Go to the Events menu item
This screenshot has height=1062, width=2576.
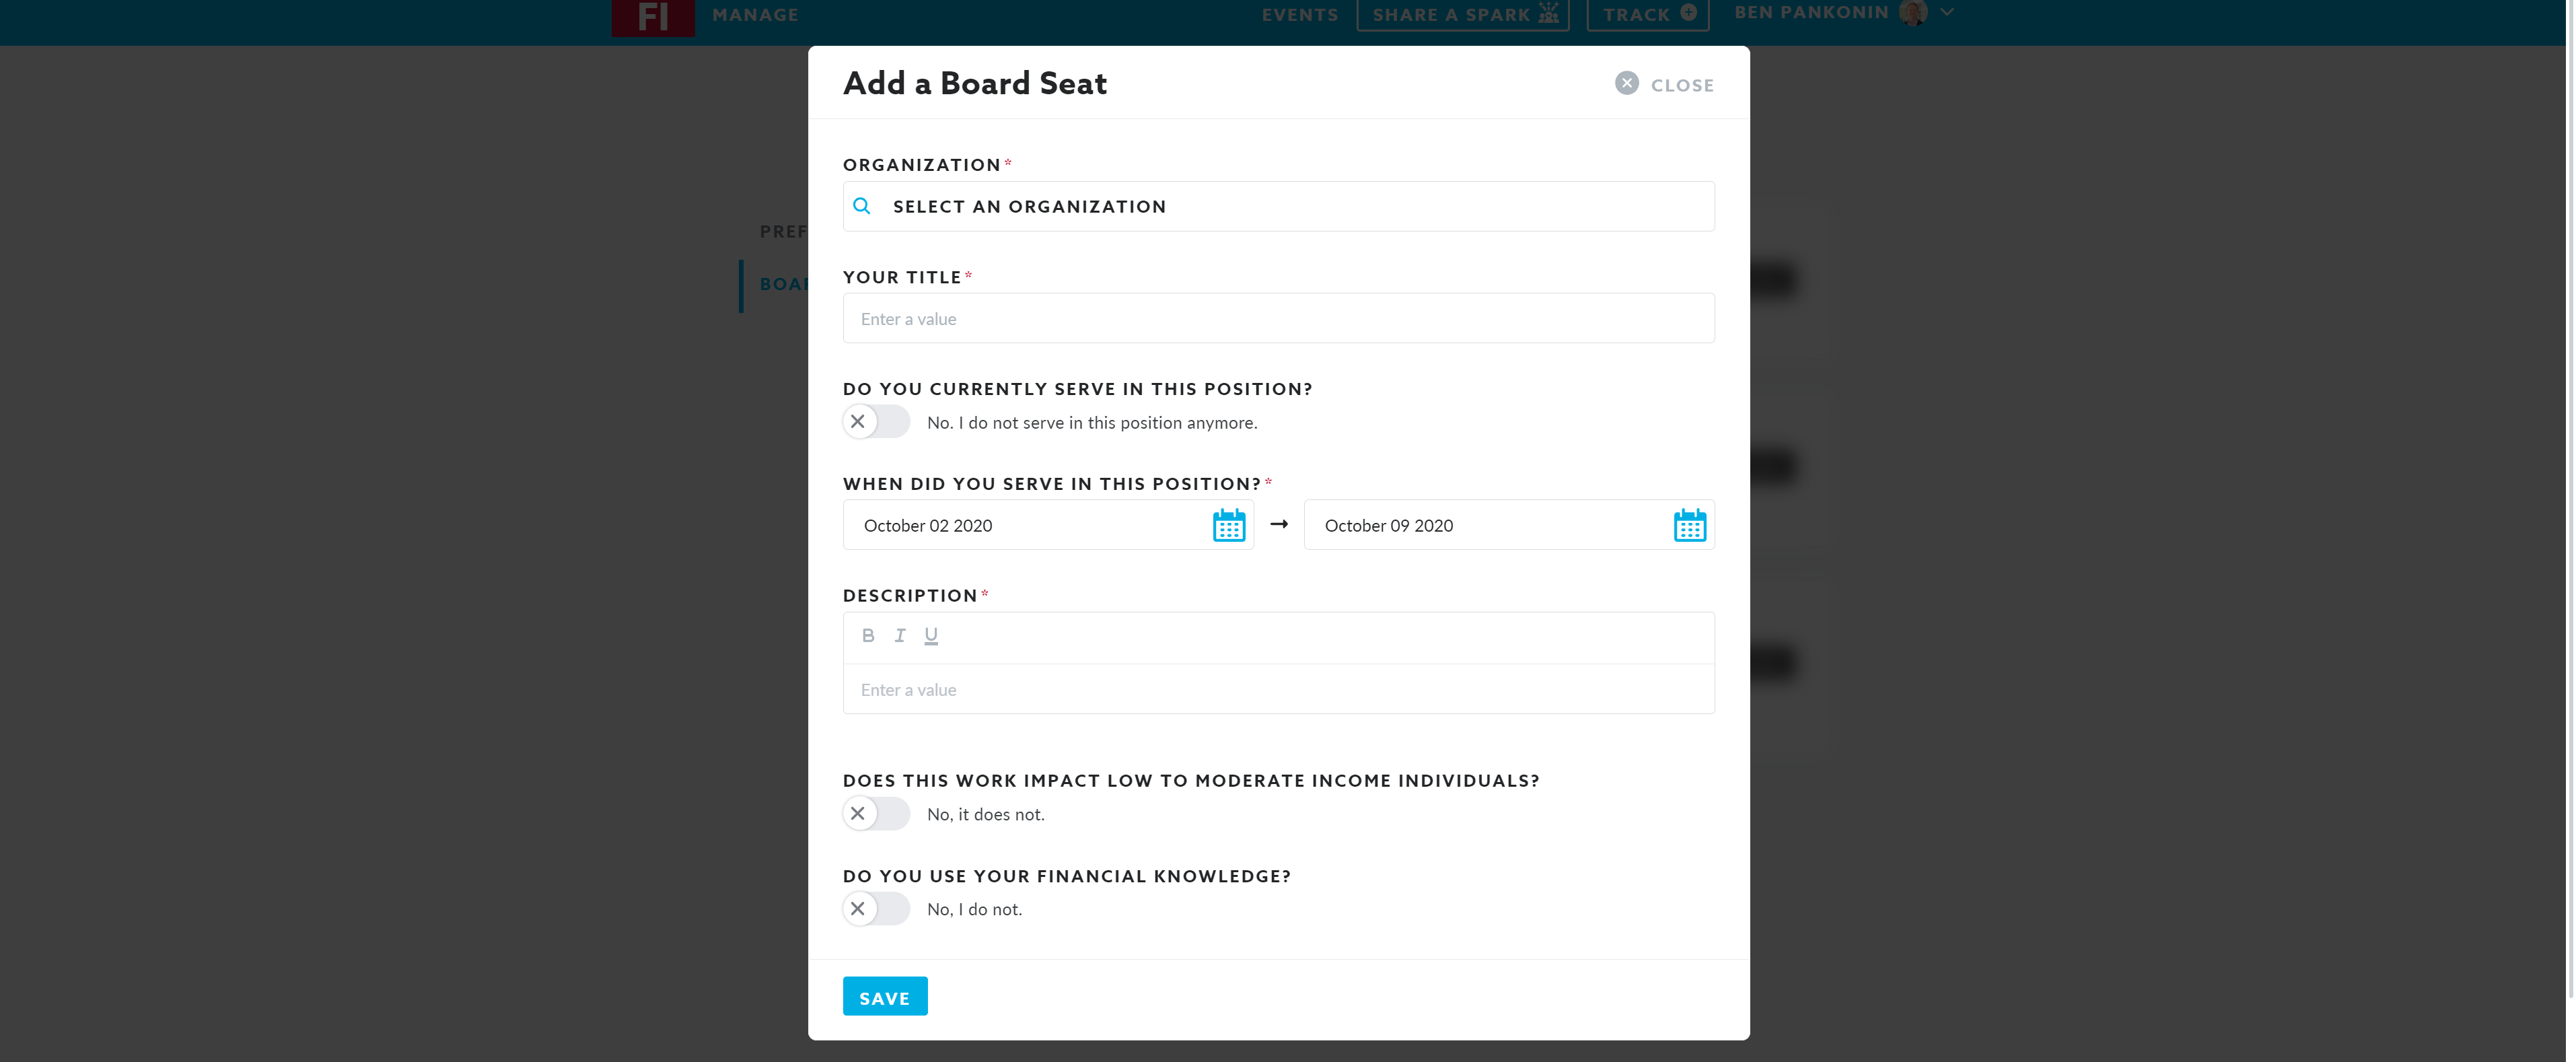pyautogui.click(x=1299, y=15)
